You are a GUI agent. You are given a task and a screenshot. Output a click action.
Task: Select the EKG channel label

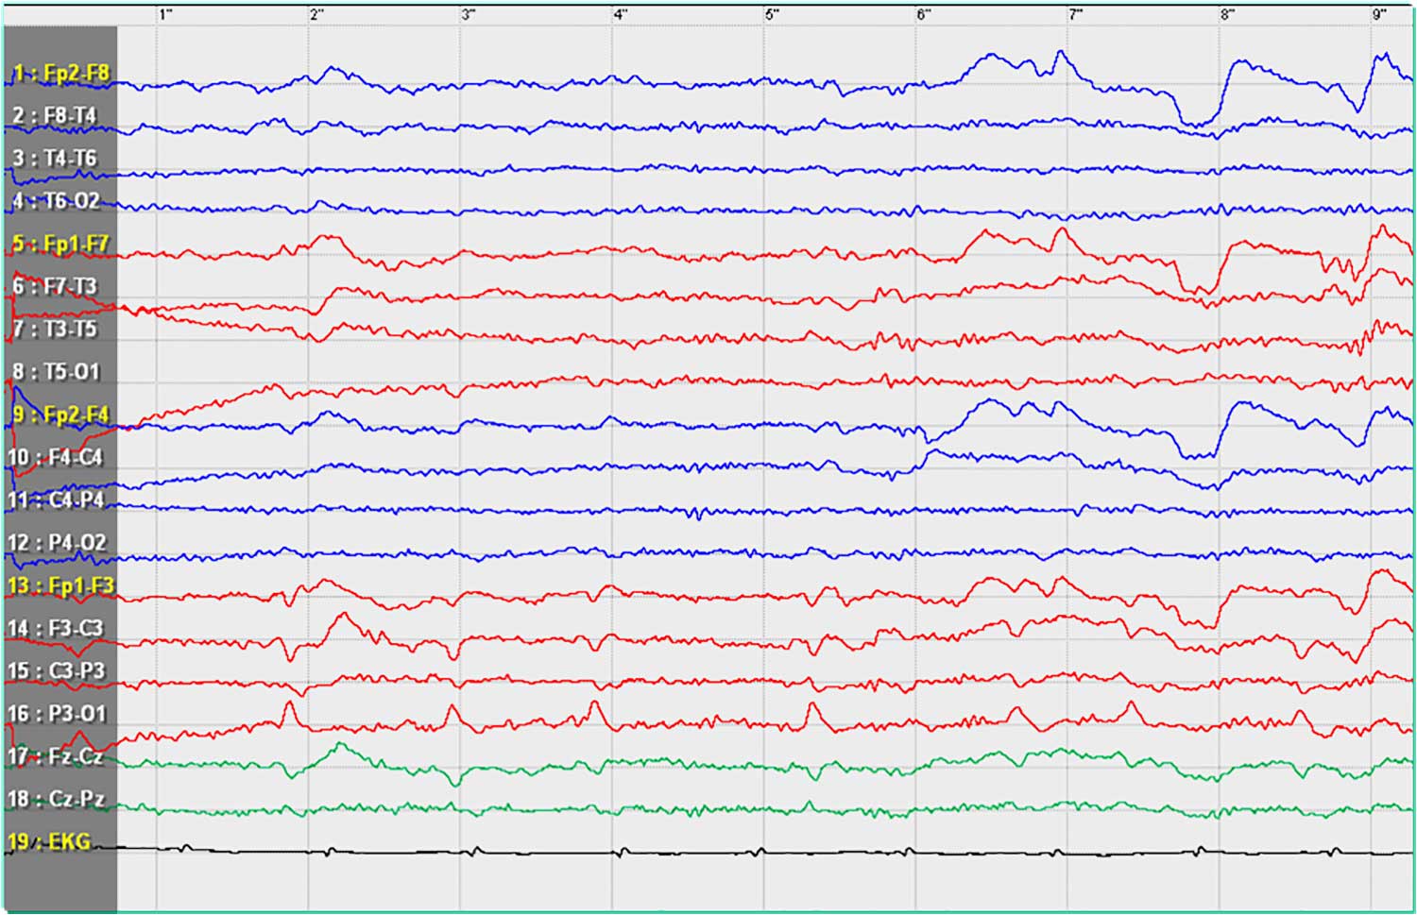click(x=51, y=841)
